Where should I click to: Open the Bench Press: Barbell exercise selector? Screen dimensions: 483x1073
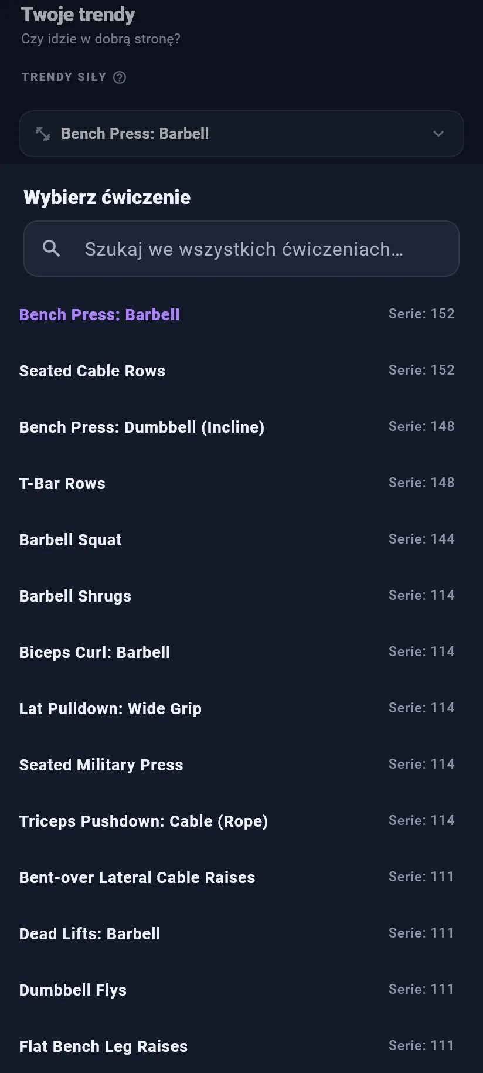pos(241,134)
